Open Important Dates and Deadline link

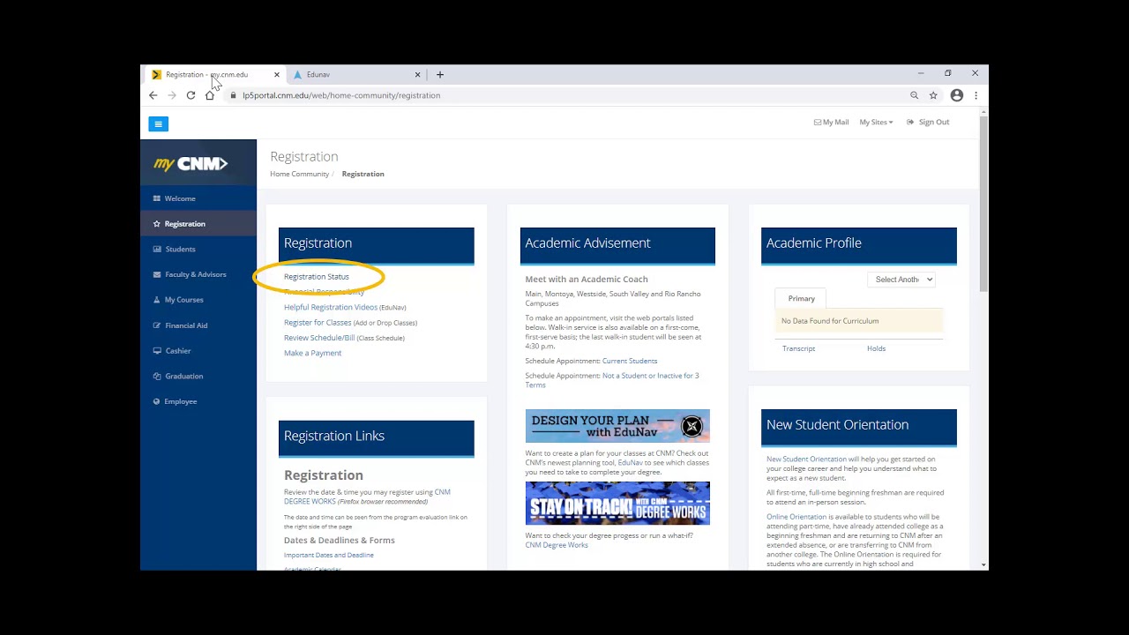329,555
